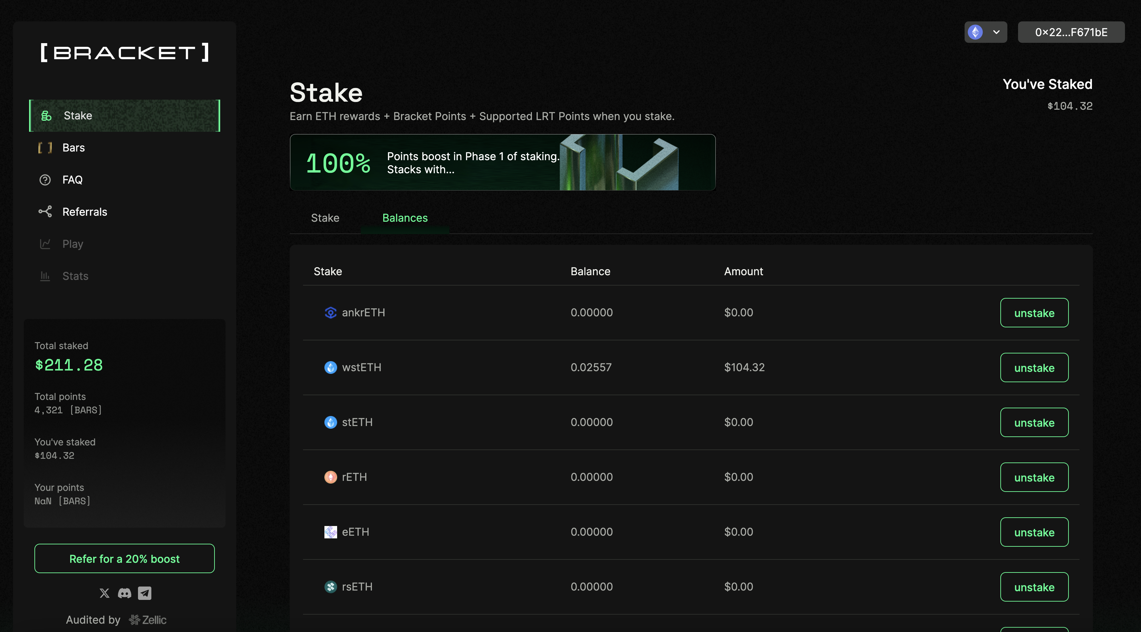This screenshot has width=1141, height=632.
Task: Click the 100% points boost banner
Action: [502, 163]
